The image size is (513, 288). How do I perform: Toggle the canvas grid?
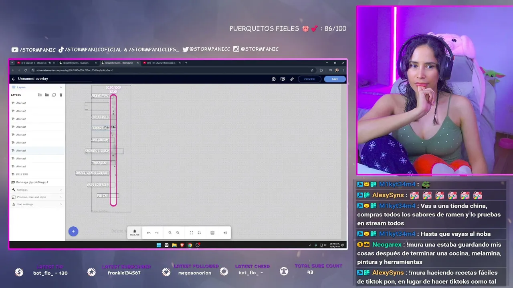212,232
